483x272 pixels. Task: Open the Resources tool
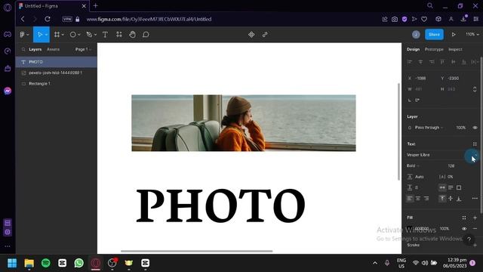coord(119,35)
